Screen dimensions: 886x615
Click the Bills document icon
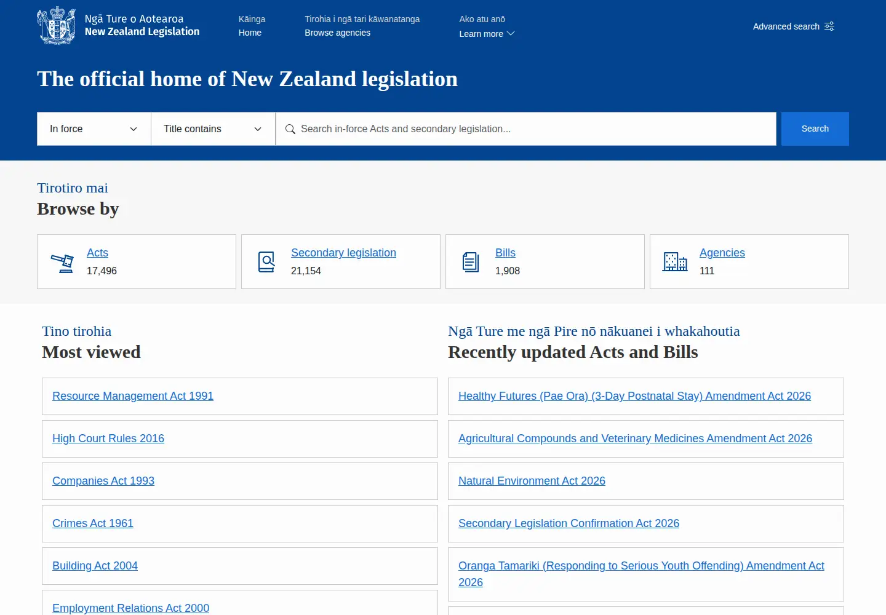(471, 262)
